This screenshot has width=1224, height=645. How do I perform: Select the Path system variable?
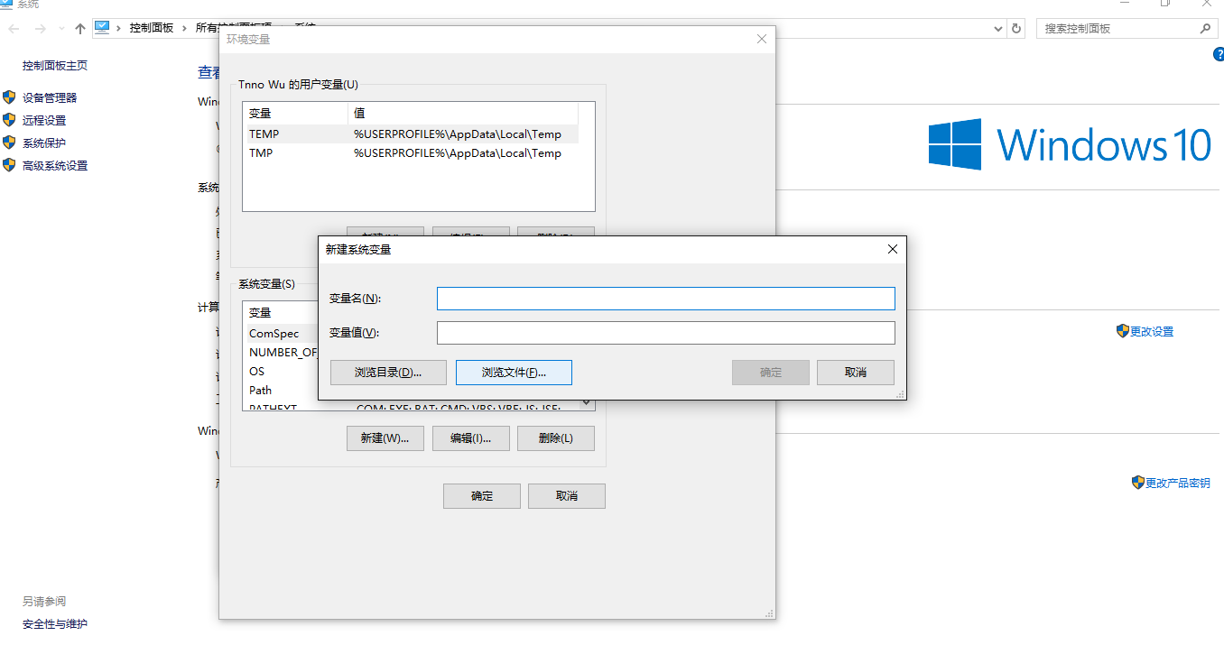[x=281, y=391]
